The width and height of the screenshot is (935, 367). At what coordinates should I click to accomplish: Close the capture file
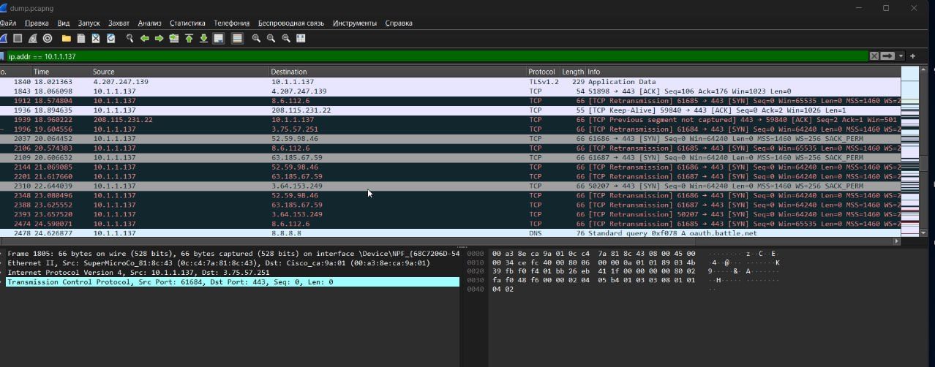tap(97, 38)
